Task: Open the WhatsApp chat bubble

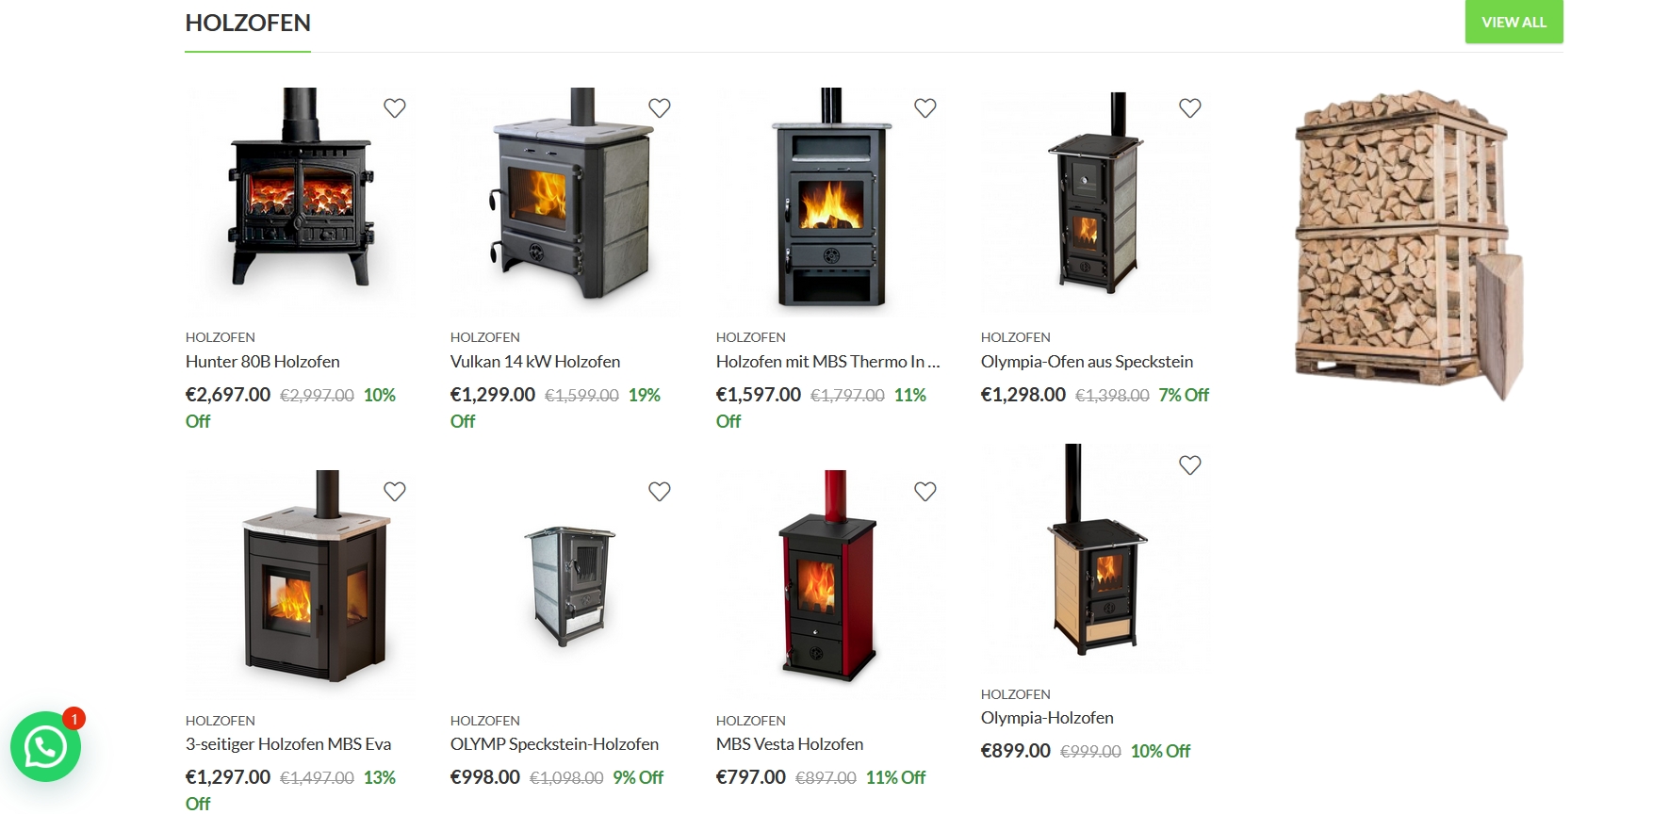Action: (x=45, y=746)
